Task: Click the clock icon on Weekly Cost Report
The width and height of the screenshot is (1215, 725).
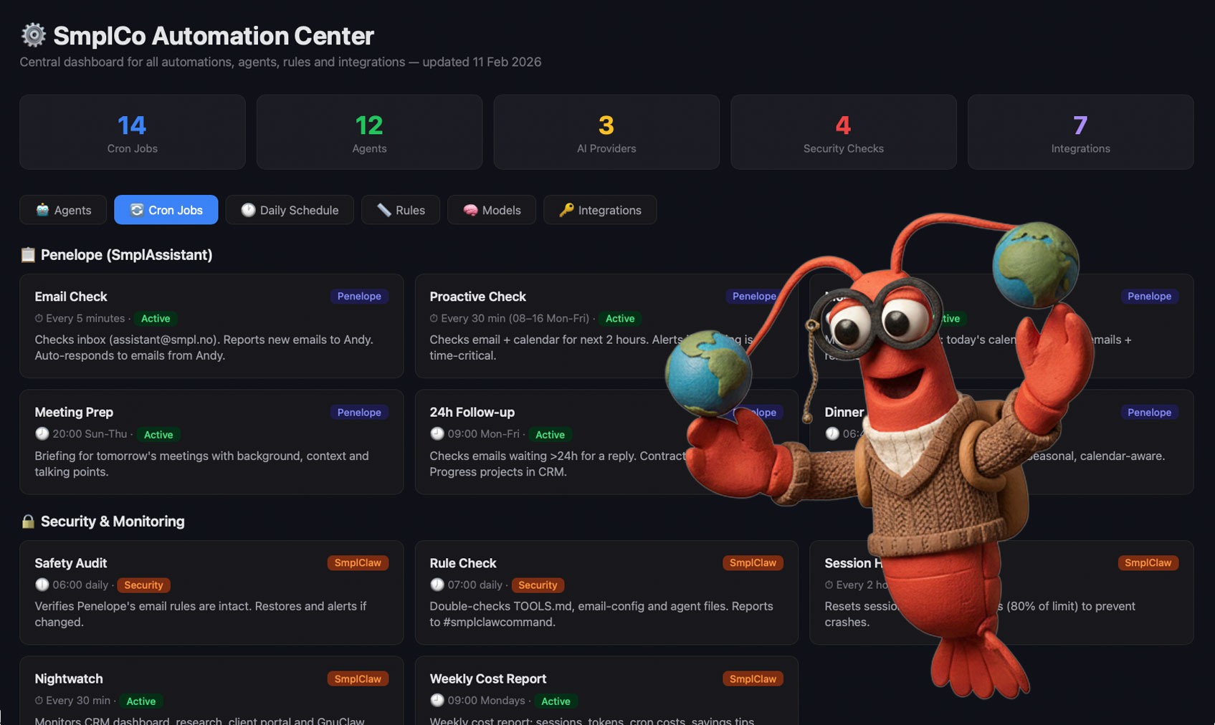Action: point(437,701)
